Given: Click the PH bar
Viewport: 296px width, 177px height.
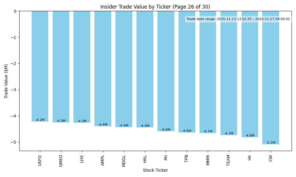Looking at the screenshot, I should pyautogui.click(x=166, y=71).
